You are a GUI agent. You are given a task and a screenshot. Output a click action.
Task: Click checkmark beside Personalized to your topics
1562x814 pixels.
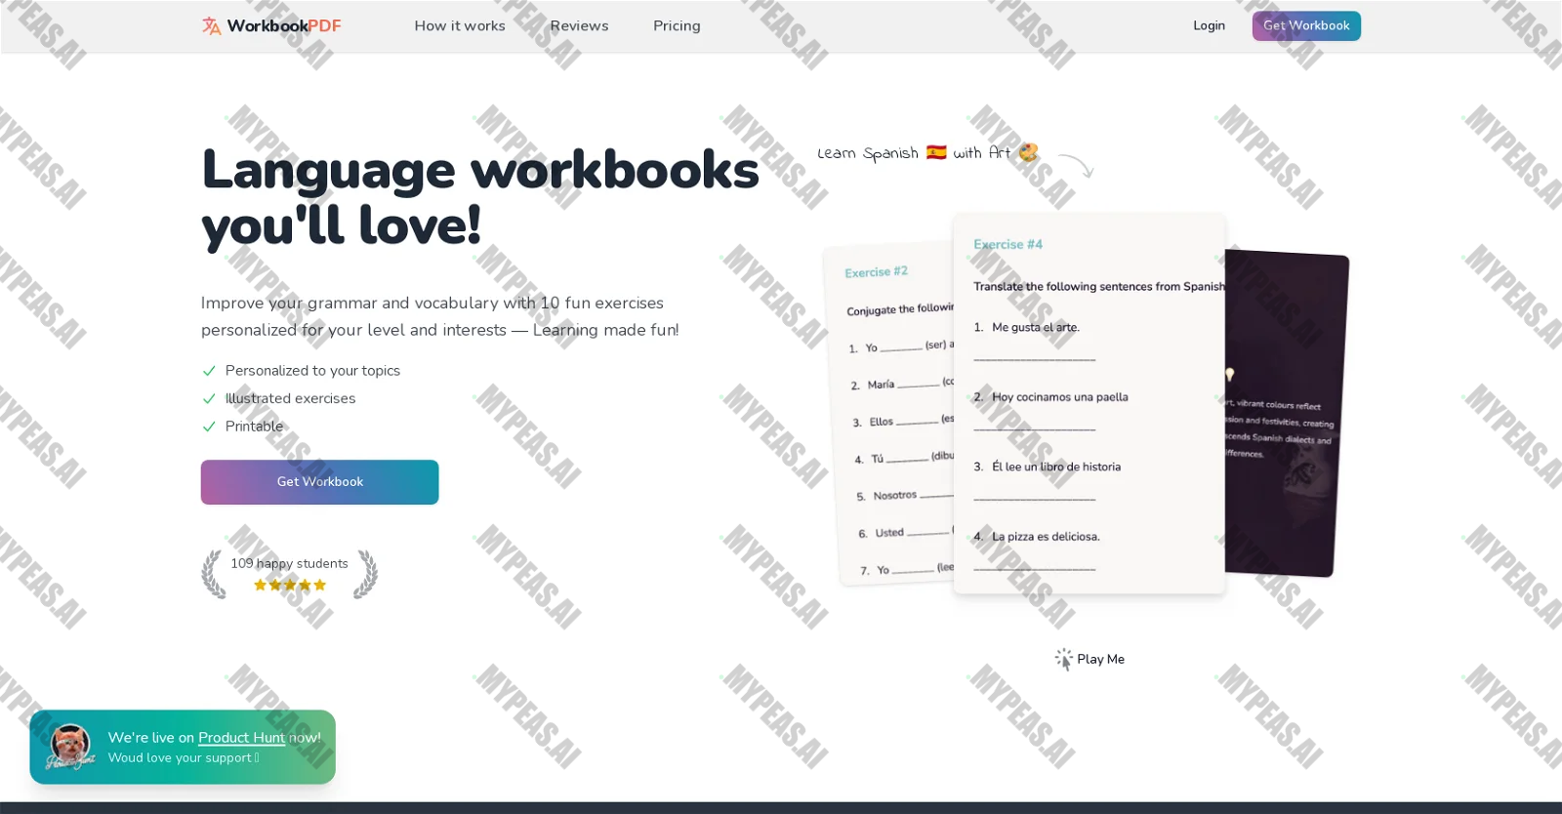(209, 371)
